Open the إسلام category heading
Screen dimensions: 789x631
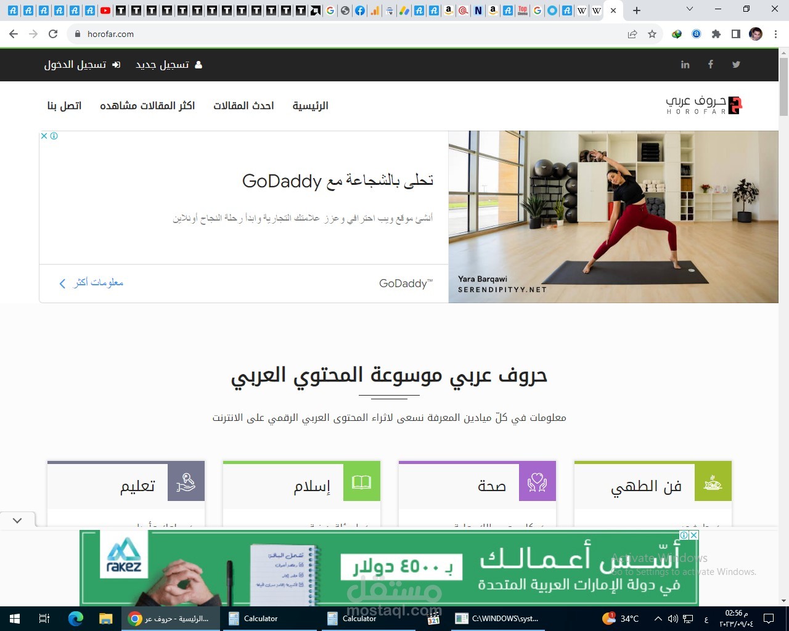tap(312, 487)
